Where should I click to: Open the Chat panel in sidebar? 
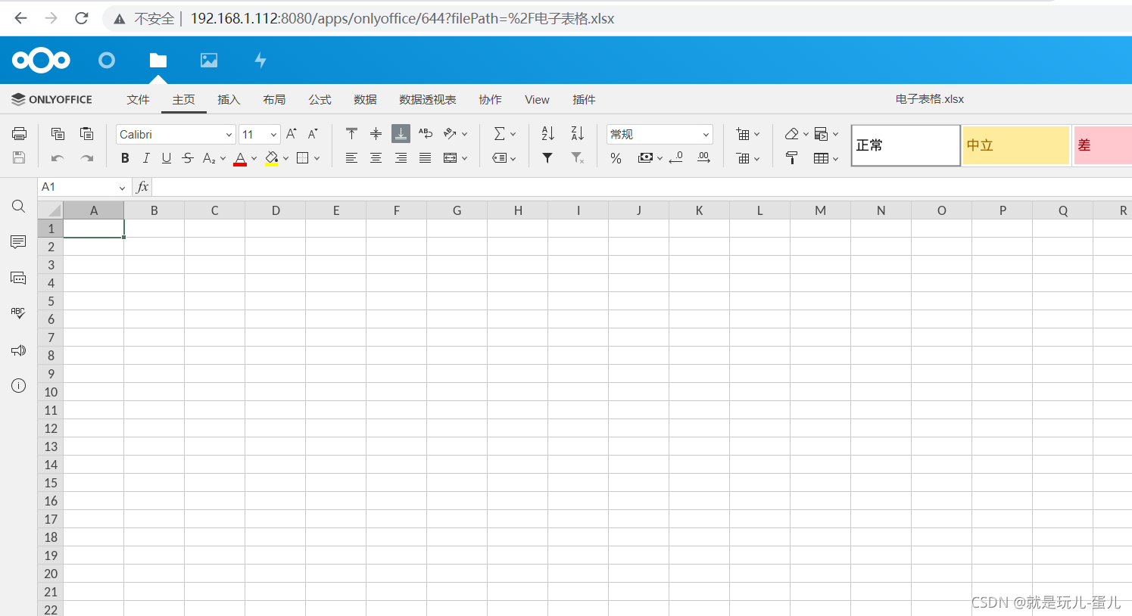19,278
